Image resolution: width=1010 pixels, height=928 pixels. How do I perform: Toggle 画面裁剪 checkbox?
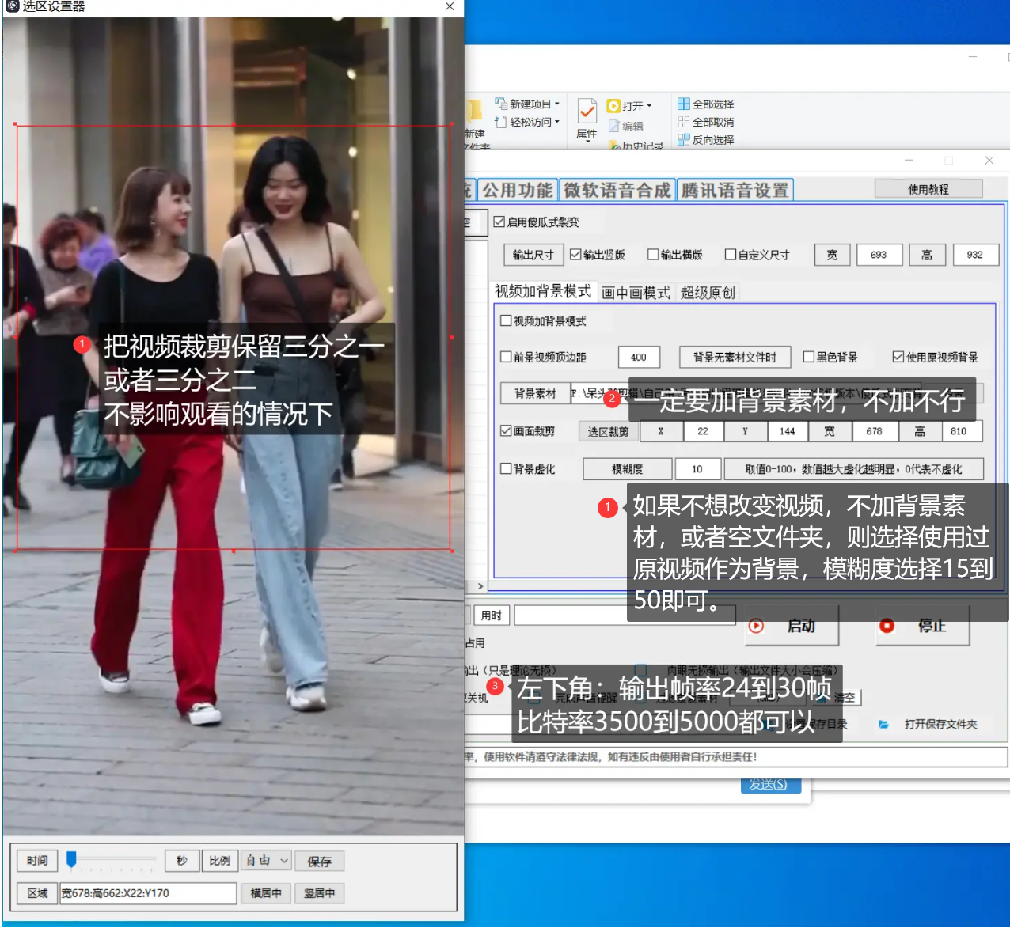[506, 431]
